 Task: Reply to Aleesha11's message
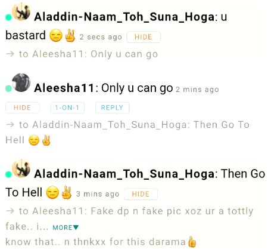[112, 107]
